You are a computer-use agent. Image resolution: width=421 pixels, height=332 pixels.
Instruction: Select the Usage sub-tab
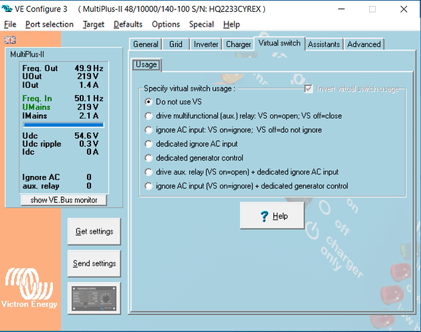[x=146, y=64]
